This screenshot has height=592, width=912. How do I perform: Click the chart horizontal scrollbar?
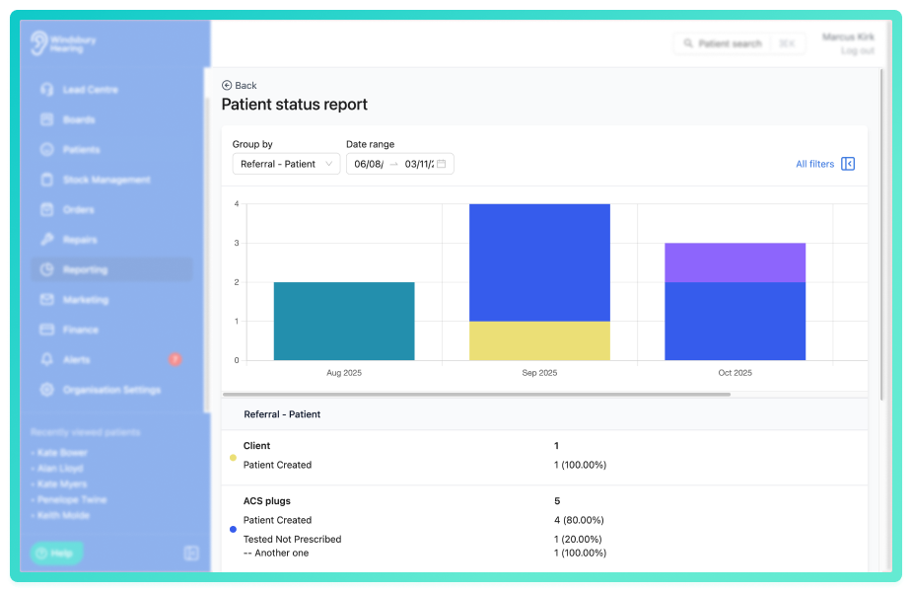[x=476, y=394]
